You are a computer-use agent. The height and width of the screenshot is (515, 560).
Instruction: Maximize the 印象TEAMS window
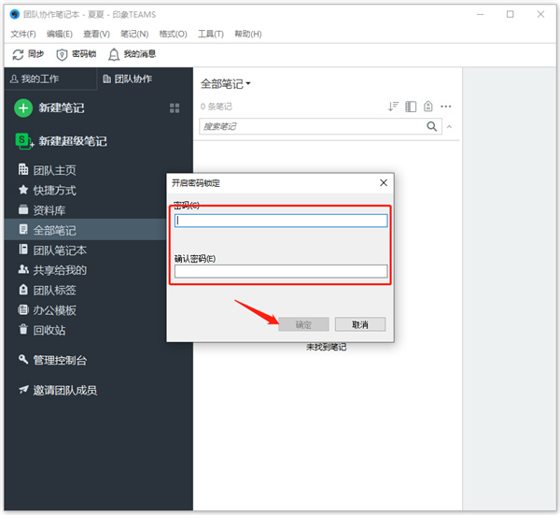point(511,14)
